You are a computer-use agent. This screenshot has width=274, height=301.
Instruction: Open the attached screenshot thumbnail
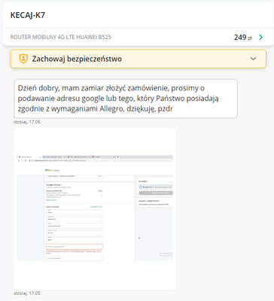pos(95,209)
